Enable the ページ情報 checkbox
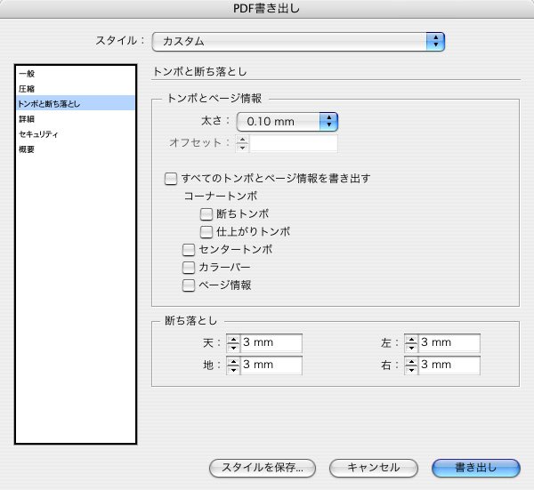Image resolution: width=534 pixels, height=490 pixels. click(189, 285)
